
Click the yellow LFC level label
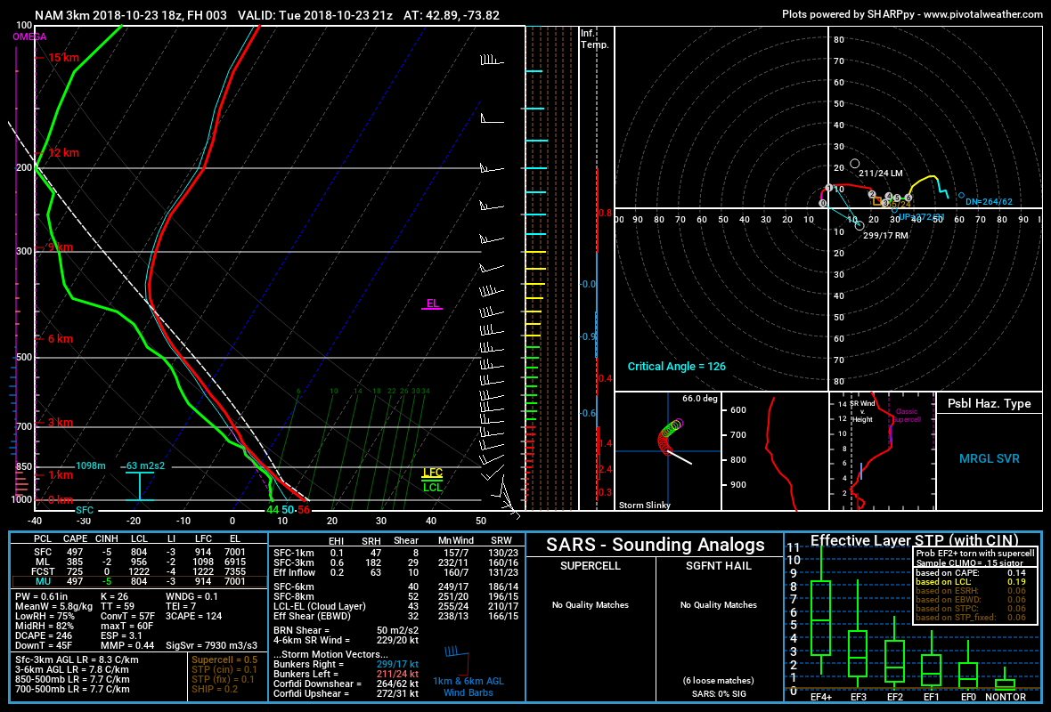pyautogui.click(x=432, y=473)
